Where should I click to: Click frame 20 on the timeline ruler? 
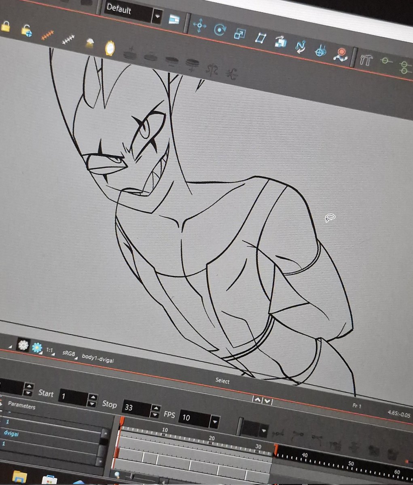[212, 439]
